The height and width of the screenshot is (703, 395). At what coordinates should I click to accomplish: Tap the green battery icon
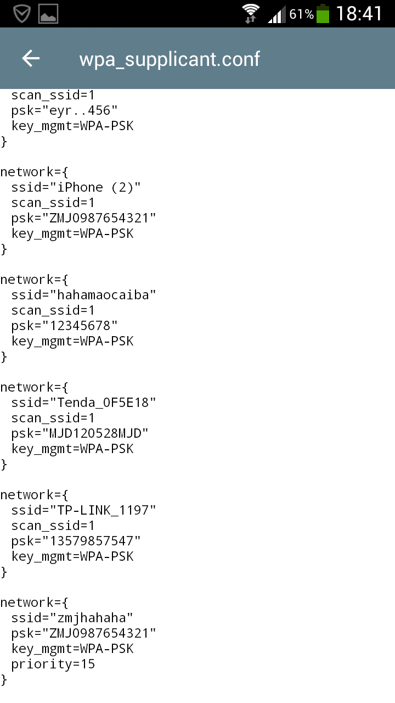click(323, 14)
